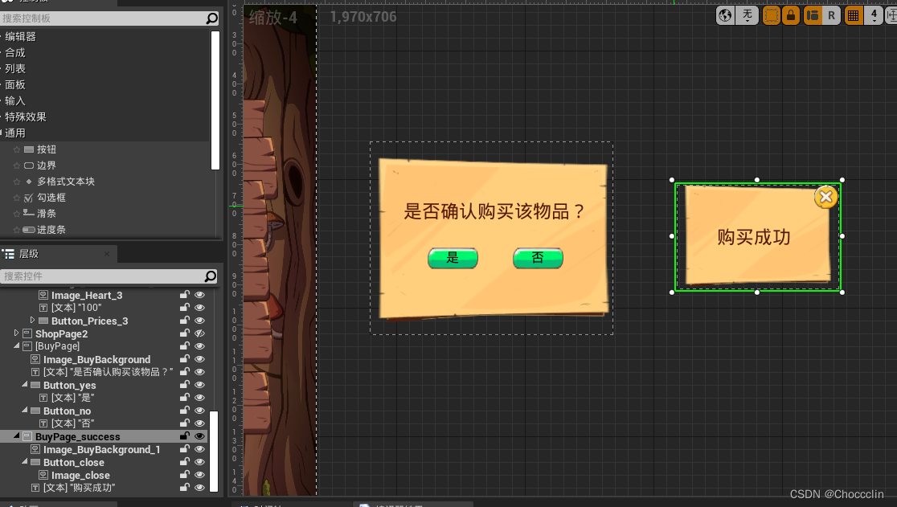Click the green 否 button on canvas
Viewport: 897px width, 507px height.
click(538, 259)
